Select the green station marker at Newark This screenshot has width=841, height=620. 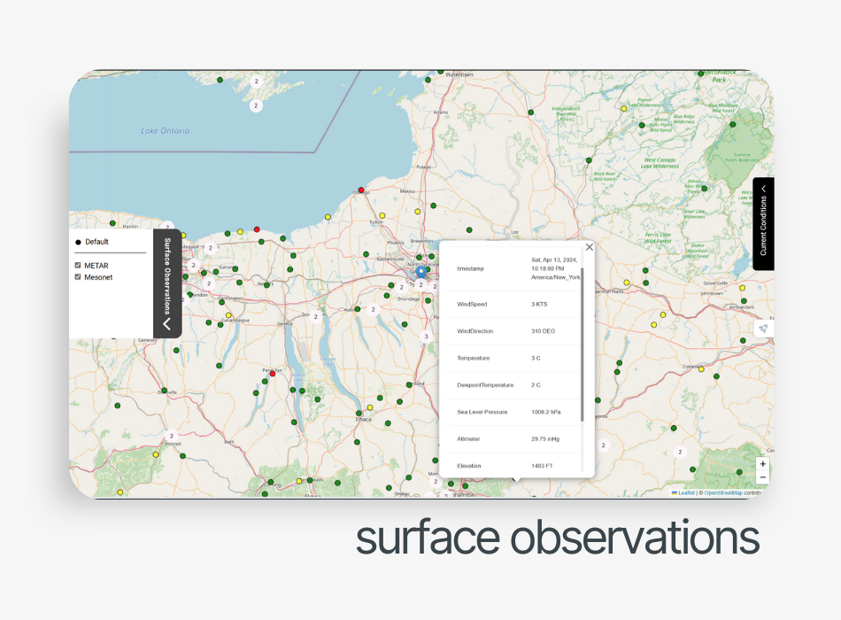click(266, 285)
